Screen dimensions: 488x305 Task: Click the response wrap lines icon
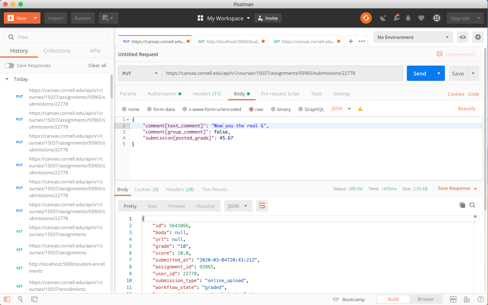pyautogui.click(x=262, y=206)
